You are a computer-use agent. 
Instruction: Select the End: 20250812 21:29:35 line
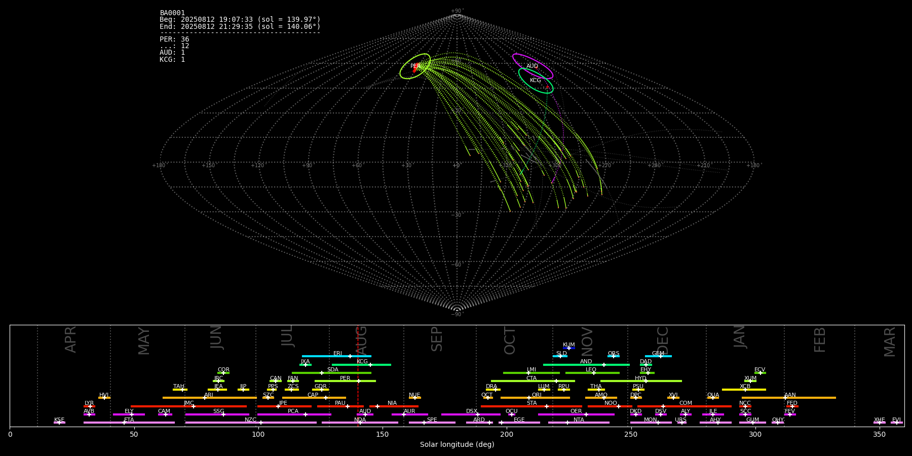tap(240, 26)
